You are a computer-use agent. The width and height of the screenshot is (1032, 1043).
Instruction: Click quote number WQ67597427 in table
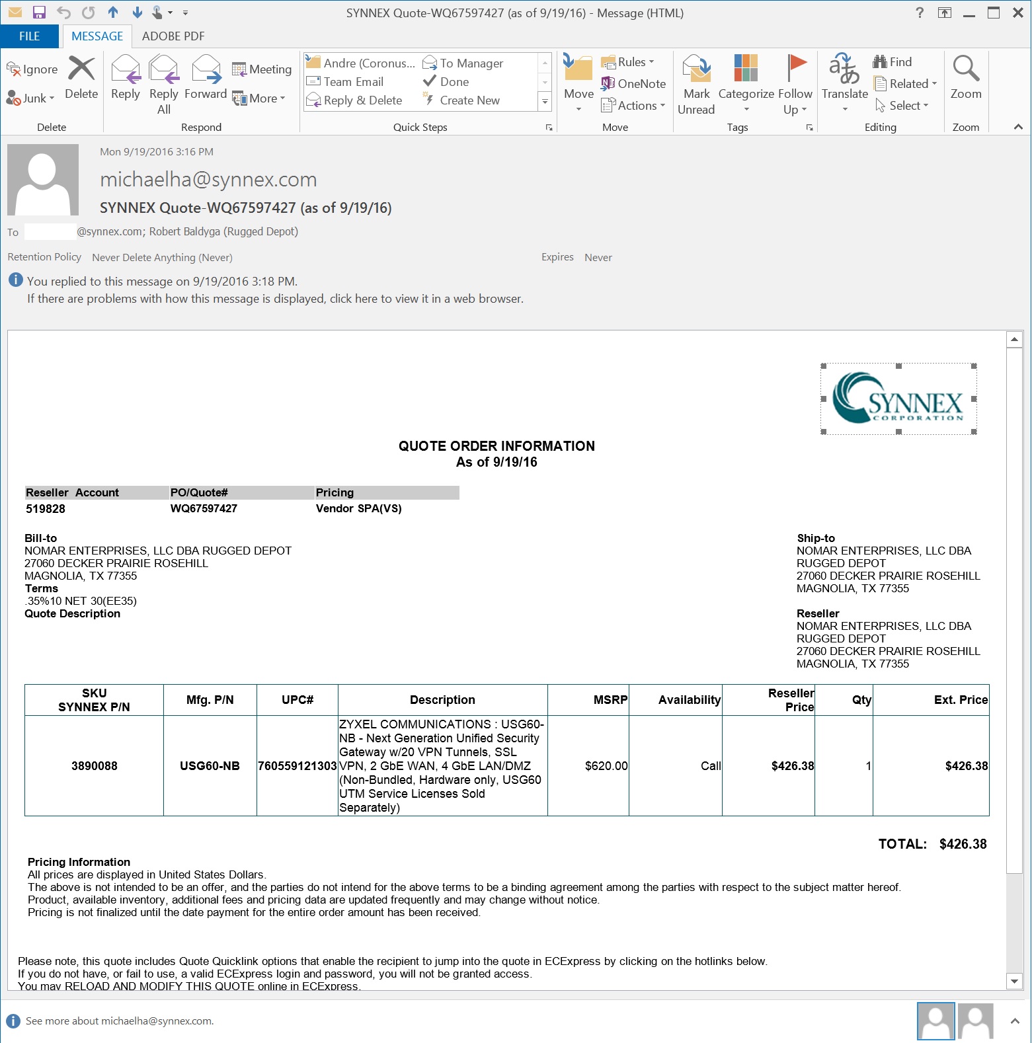[204, 508]
